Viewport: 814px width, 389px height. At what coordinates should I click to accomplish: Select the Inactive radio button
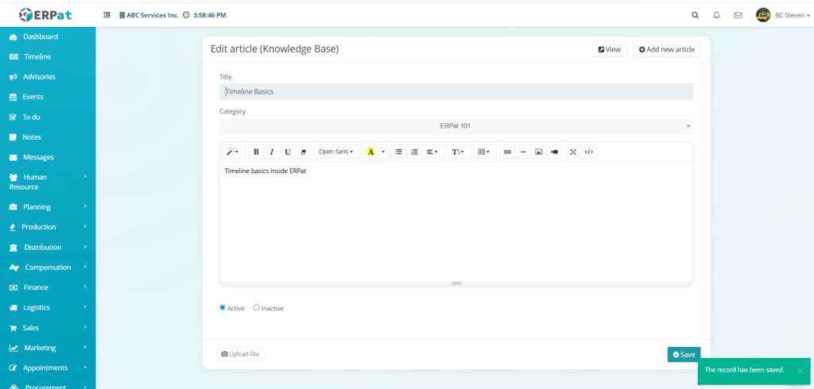256,307
